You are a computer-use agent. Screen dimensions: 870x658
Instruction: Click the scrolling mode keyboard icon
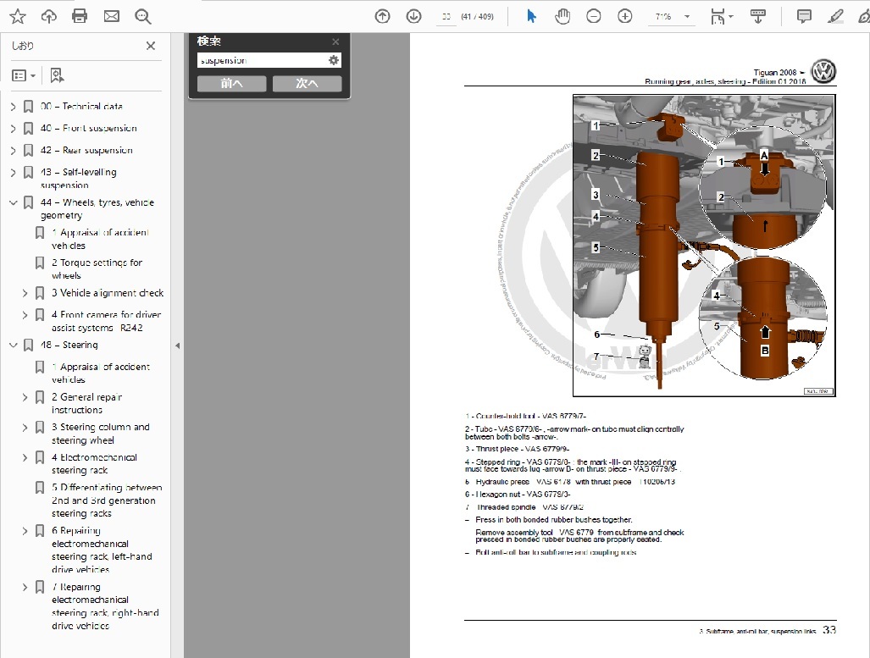pyautogui.click(x=758, y=17)
